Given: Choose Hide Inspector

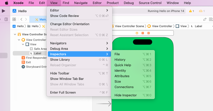Looking at the screenshot, I should tap(133, 95).
